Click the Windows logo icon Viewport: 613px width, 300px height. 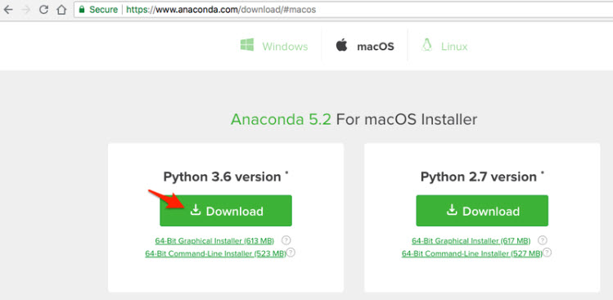246,44
